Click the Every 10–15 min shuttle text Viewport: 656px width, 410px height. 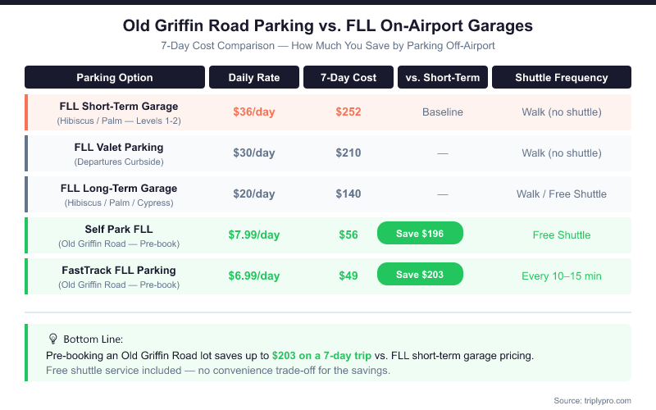pos(562,276)
